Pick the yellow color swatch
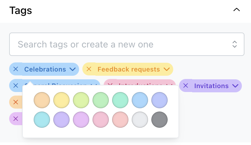Screen dimensions: 251x145 click(61, 100)
